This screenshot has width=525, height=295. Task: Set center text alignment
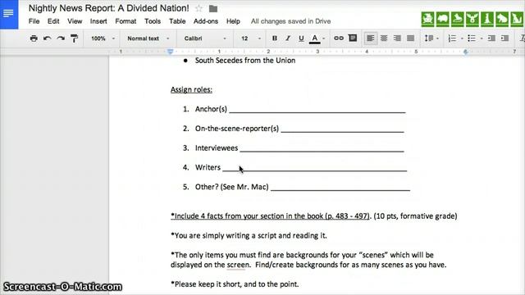pyautogui.click(x=384, y=39)
